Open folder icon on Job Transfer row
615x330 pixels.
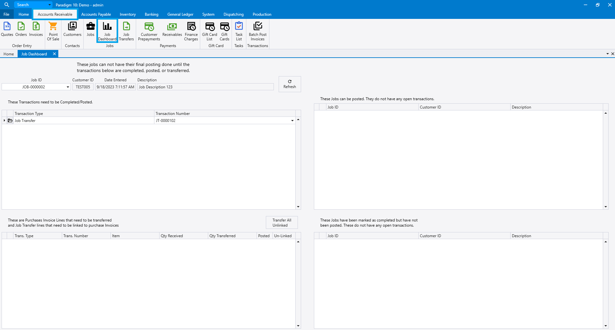coord(10,121)
